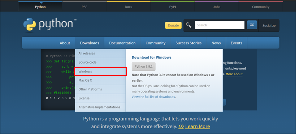Click the Donate button
Screen dimensions: 296x134
click(173, 25)
